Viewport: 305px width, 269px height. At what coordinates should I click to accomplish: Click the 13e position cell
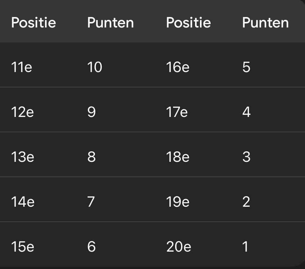23,157
